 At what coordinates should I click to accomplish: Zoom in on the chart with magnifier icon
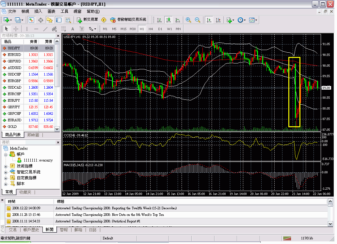pos(188,20)
